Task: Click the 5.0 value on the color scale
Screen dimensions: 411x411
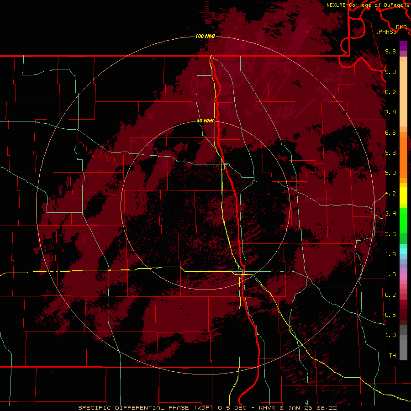Action: coord(390,173)
